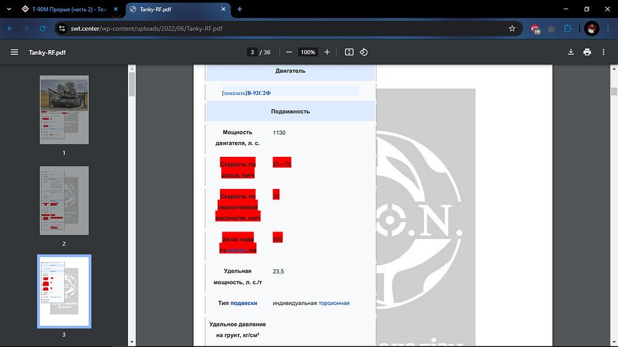The image size is (618, 347).
Task: Go forward in browser history
Action: [26, 29]
